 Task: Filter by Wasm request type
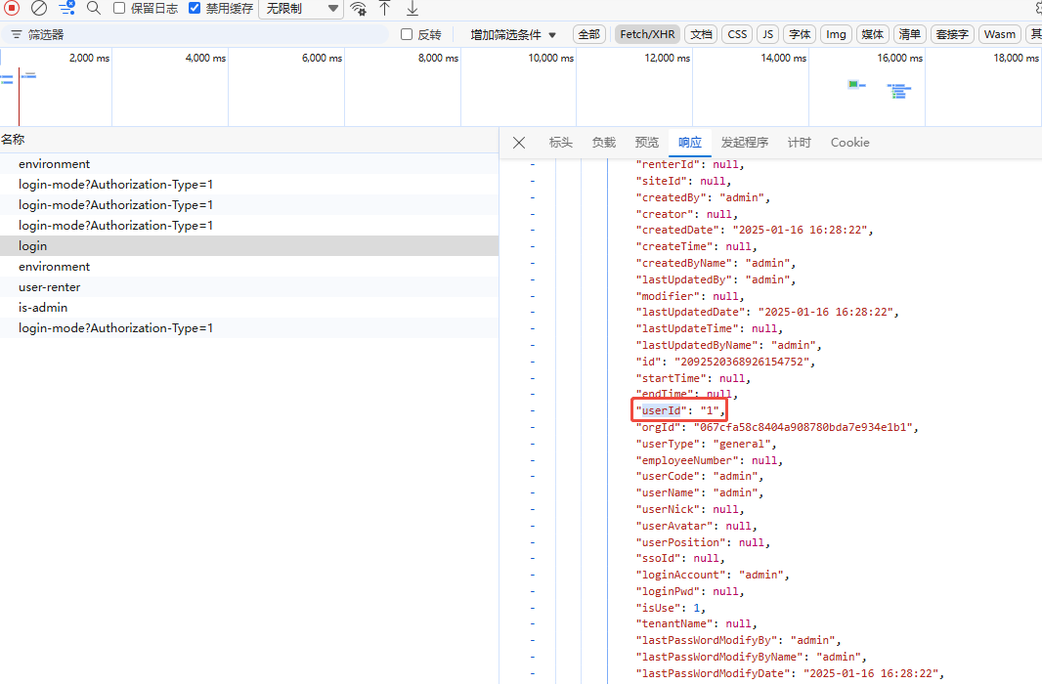(999, 34)
